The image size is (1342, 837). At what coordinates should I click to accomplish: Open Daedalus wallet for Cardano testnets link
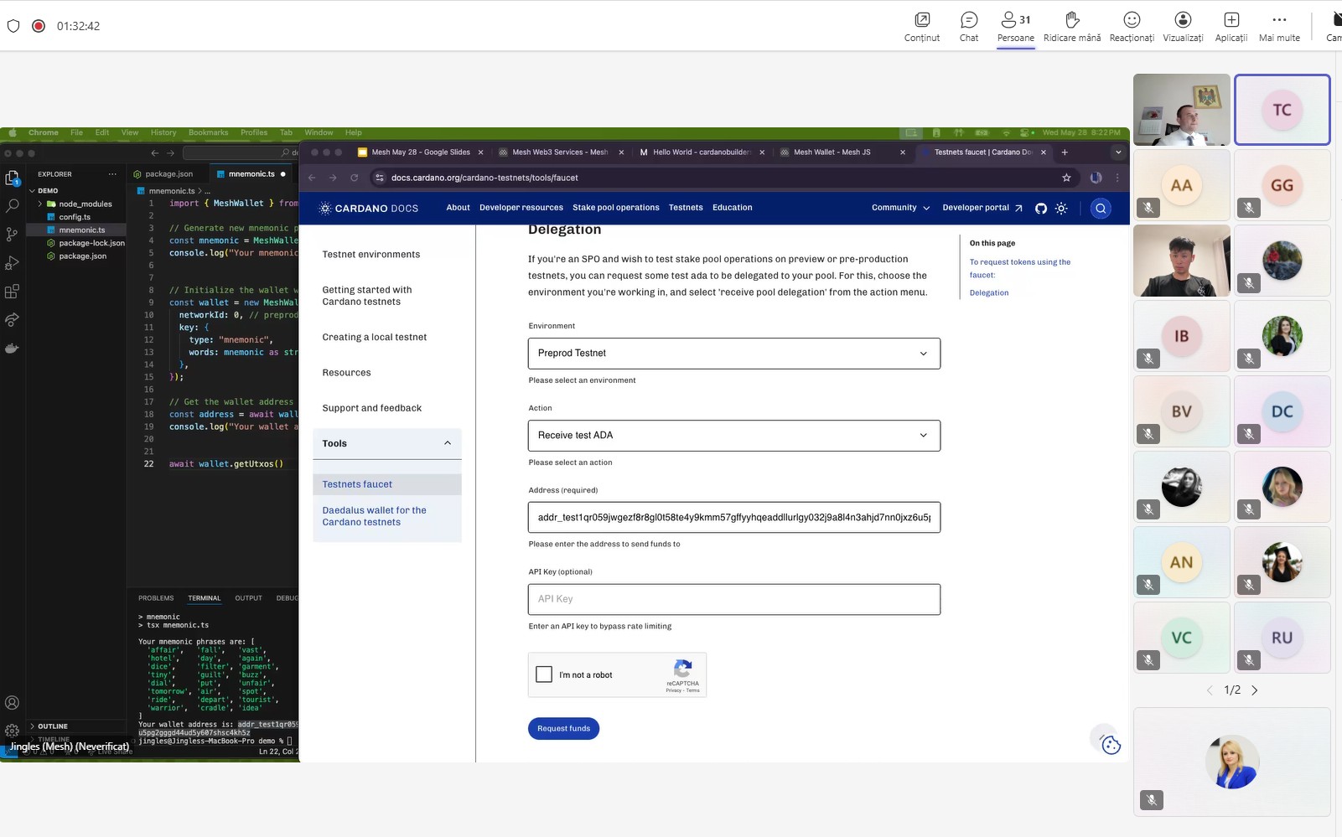(x=374, y=516)
